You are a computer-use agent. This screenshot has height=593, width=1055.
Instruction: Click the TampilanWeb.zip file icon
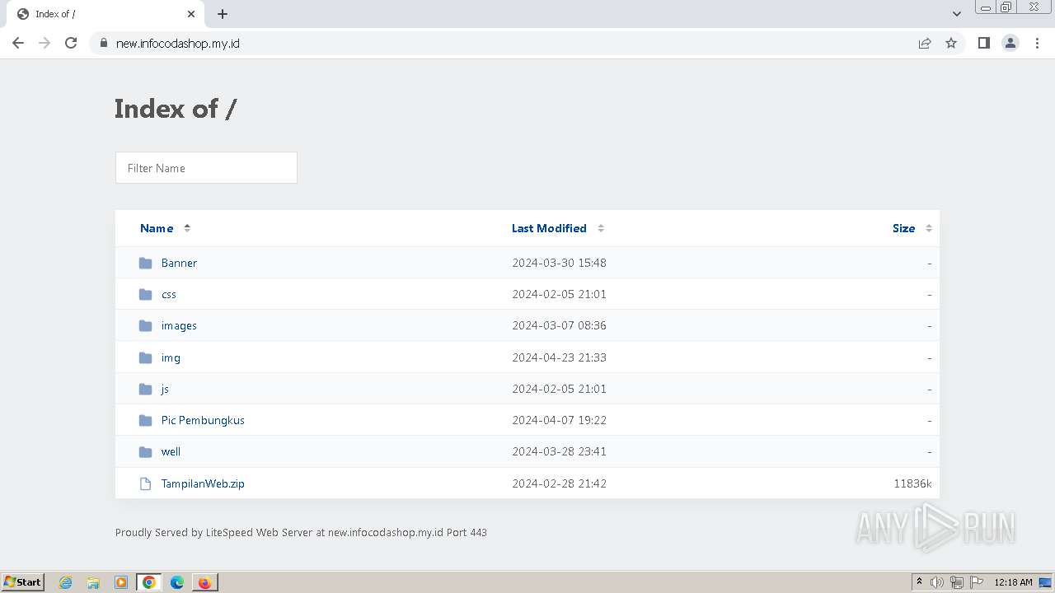[x=146, y=483]
